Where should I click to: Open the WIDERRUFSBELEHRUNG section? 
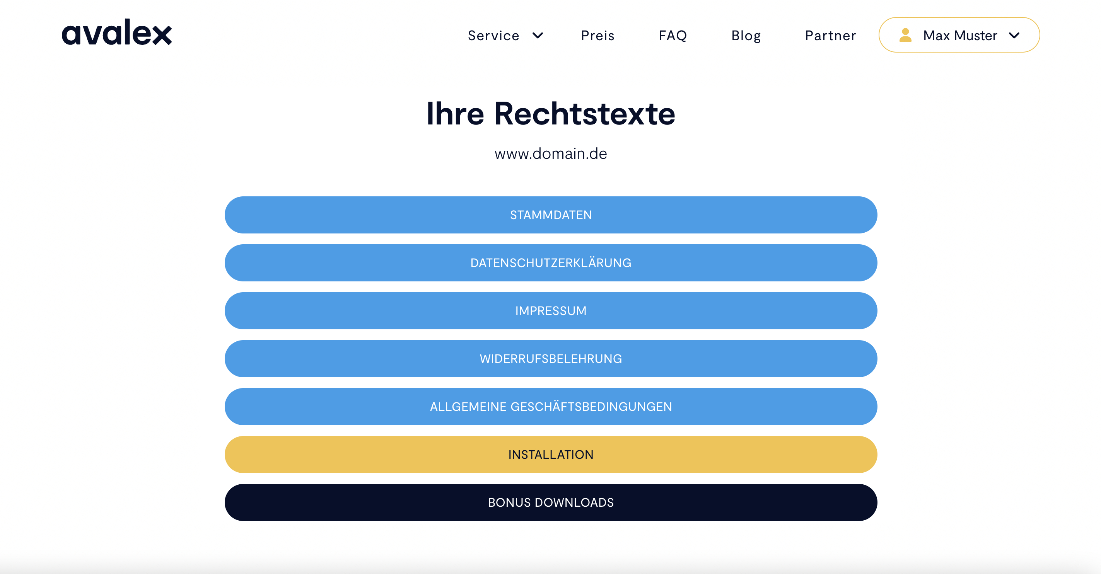point(551,359)
